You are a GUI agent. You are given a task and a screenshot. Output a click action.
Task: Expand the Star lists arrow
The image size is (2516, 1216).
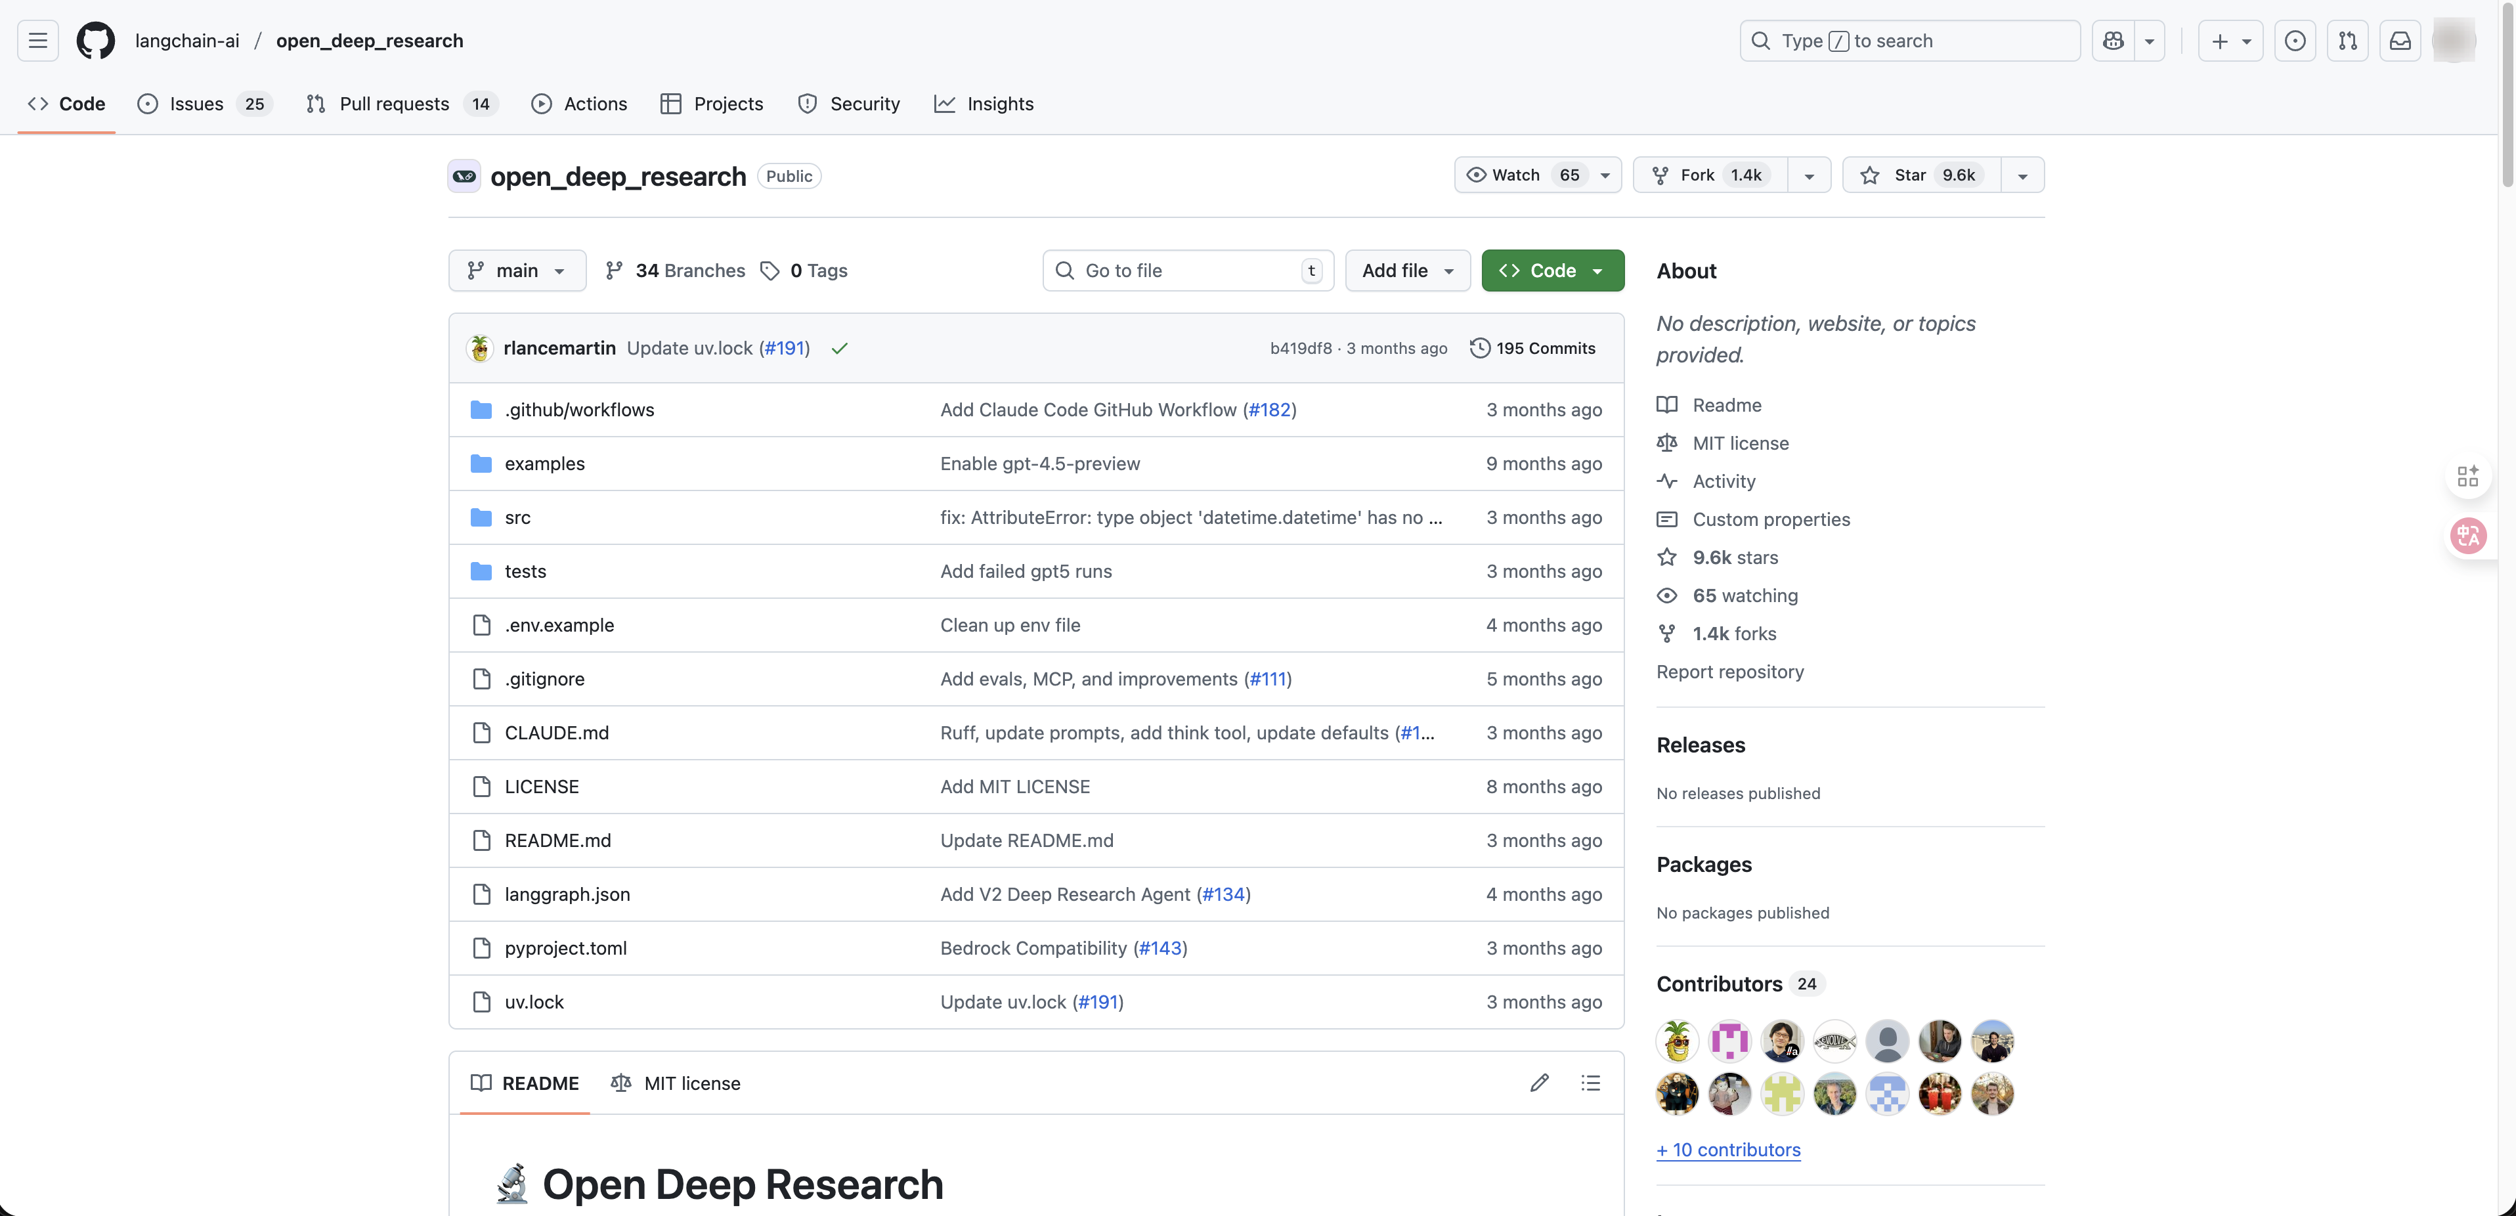click(2023, 176)
